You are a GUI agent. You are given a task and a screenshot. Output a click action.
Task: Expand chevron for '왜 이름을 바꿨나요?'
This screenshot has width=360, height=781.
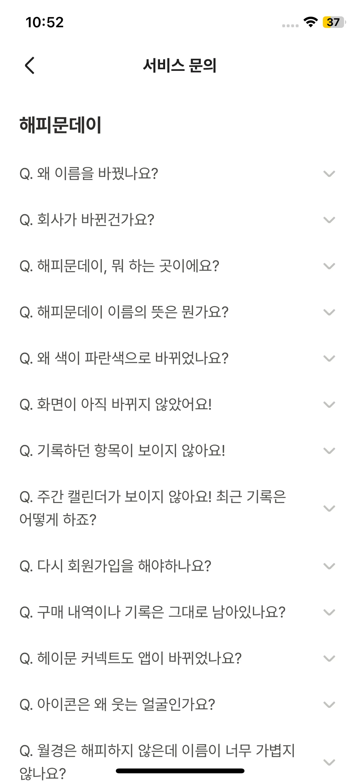pos(329,174)
